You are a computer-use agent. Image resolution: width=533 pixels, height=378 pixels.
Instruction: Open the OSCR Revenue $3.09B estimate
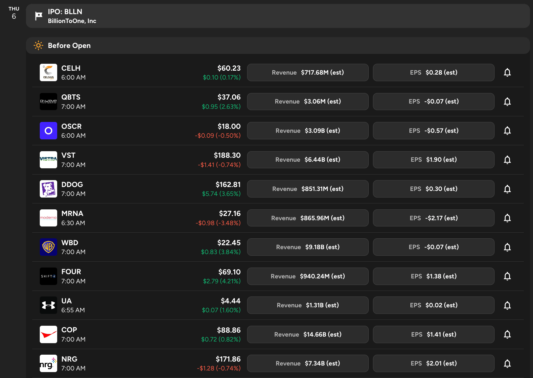308,131
